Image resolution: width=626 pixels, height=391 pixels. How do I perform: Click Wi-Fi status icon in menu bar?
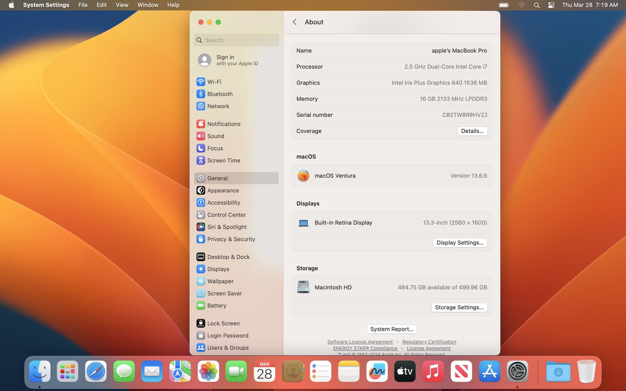pyautogui.click(x=521, y=5)
